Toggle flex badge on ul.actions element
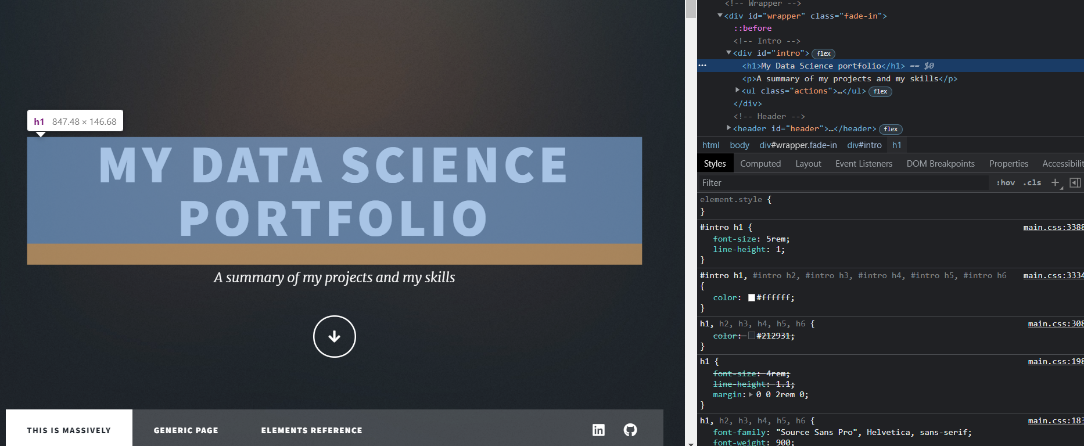The image size is (1084, 446). 880,91
